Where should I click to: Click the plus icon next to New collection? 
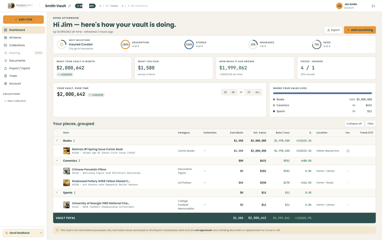tap(5, 101)
